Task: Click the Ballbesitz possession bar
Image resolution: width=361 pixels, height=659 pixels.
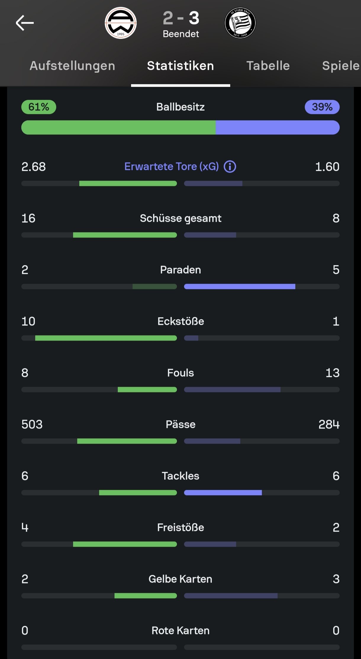Action: click(180, 127)
